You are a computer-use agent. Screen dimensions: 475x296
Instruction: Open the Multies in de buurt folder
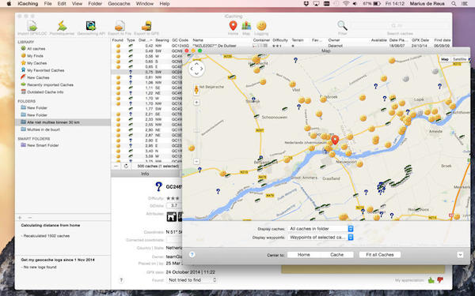[x=44, y=129]
